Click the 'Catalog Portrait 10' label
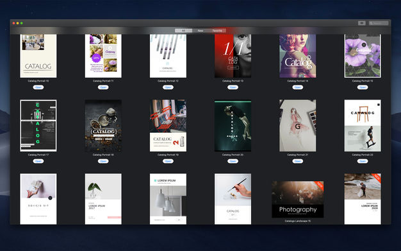 [38, 81]
